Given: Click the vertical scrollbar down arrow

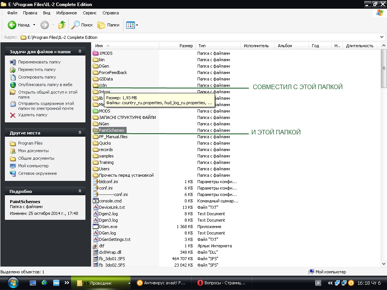Looking at the screenshot, I should coord(384,264).
